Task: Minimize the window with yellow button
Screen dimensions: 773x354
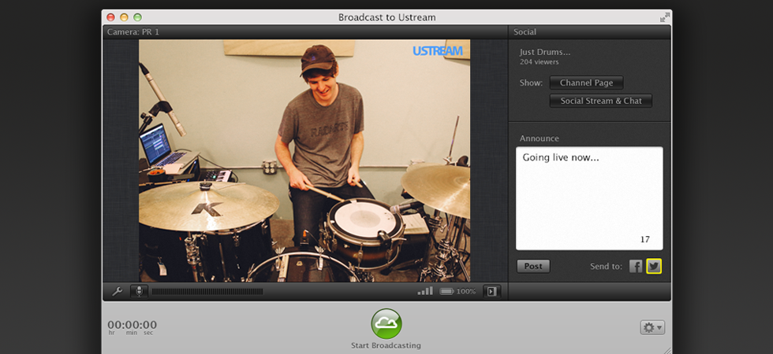Action: (x=125, y=17)
